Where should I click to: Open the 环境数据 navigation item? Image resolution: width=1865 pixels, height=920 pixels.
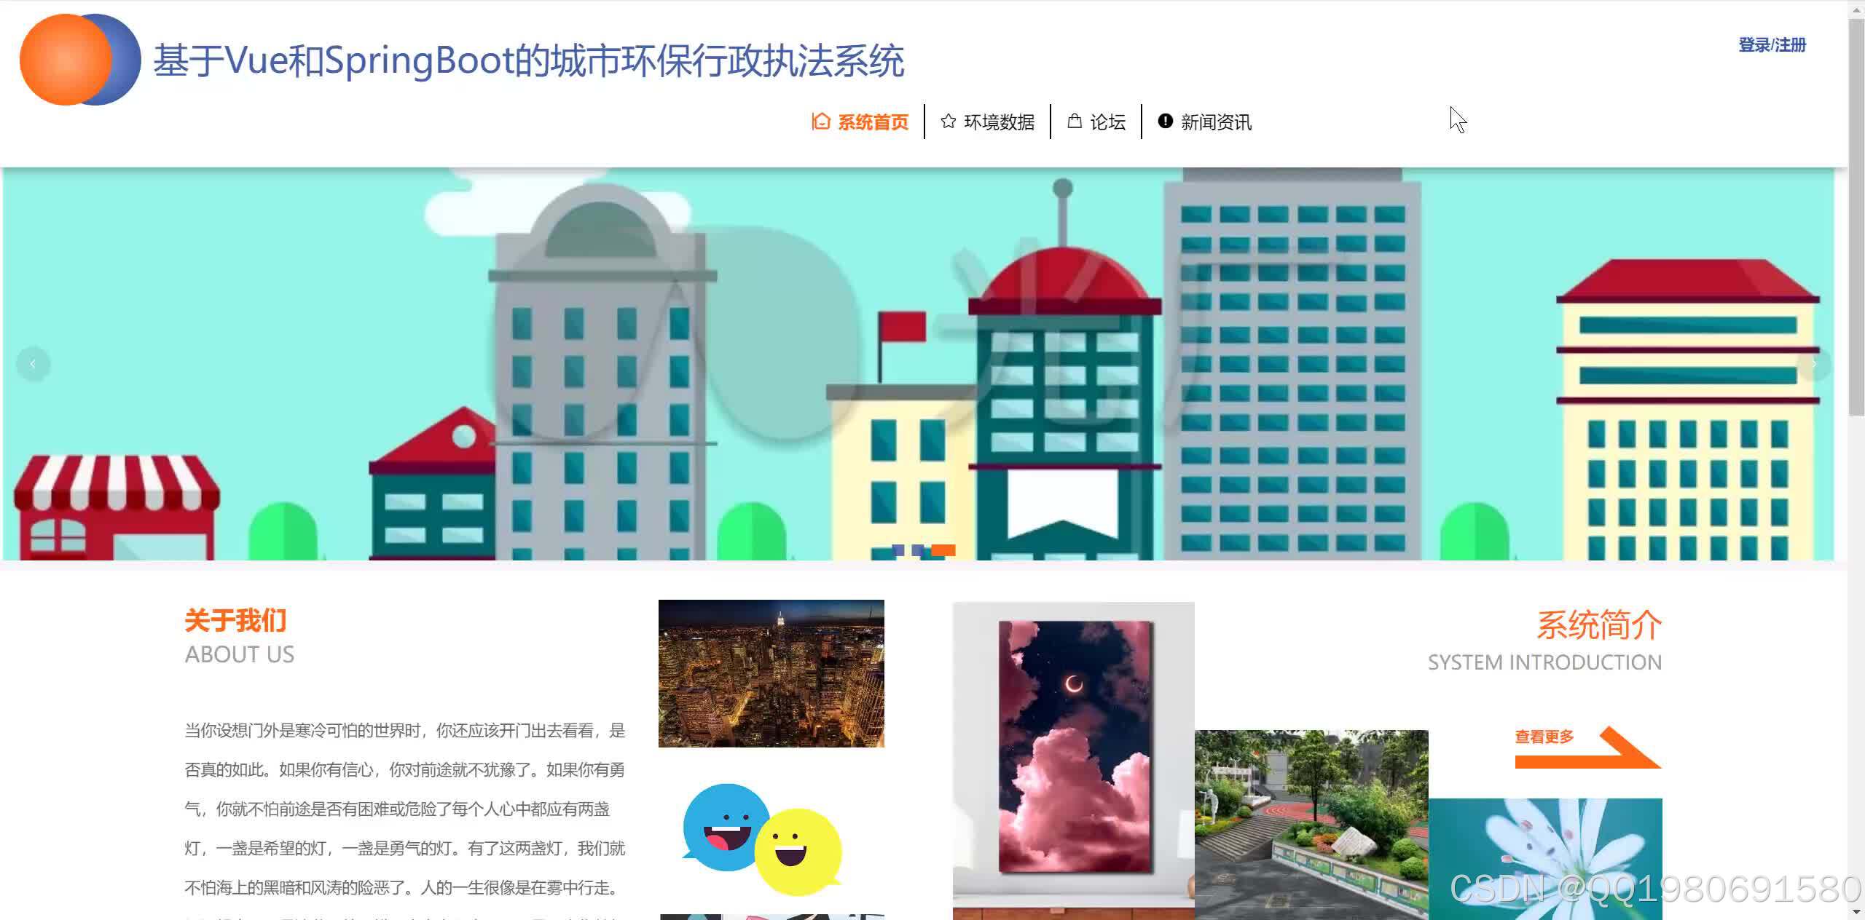[x=1000, y=122]
